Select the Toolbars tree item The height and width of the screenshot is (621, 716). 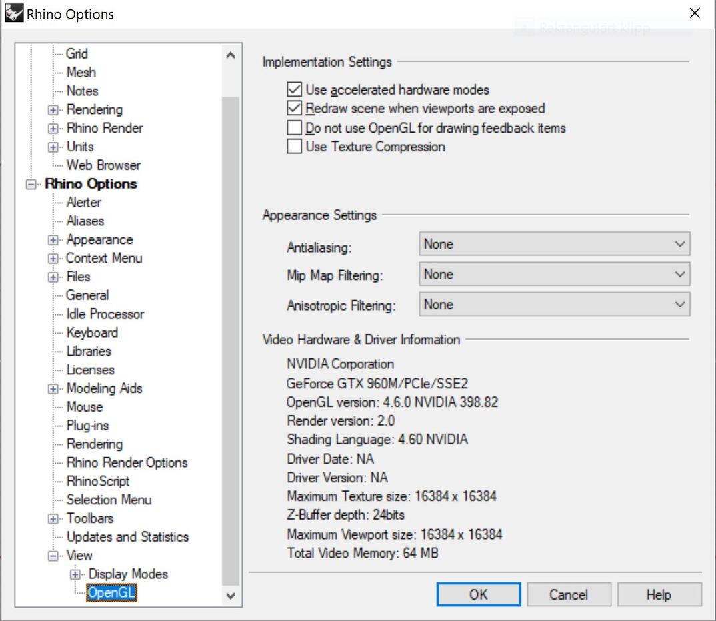pos(89,518)
